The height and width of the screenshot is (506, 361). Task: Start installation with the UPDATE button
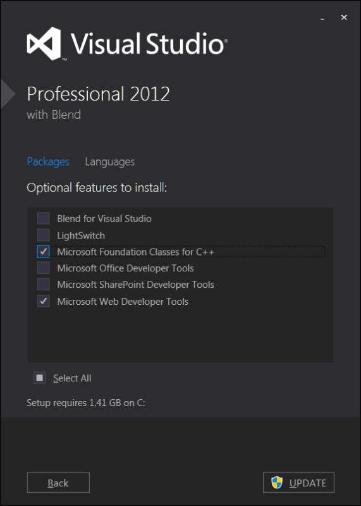pos(299,483)
